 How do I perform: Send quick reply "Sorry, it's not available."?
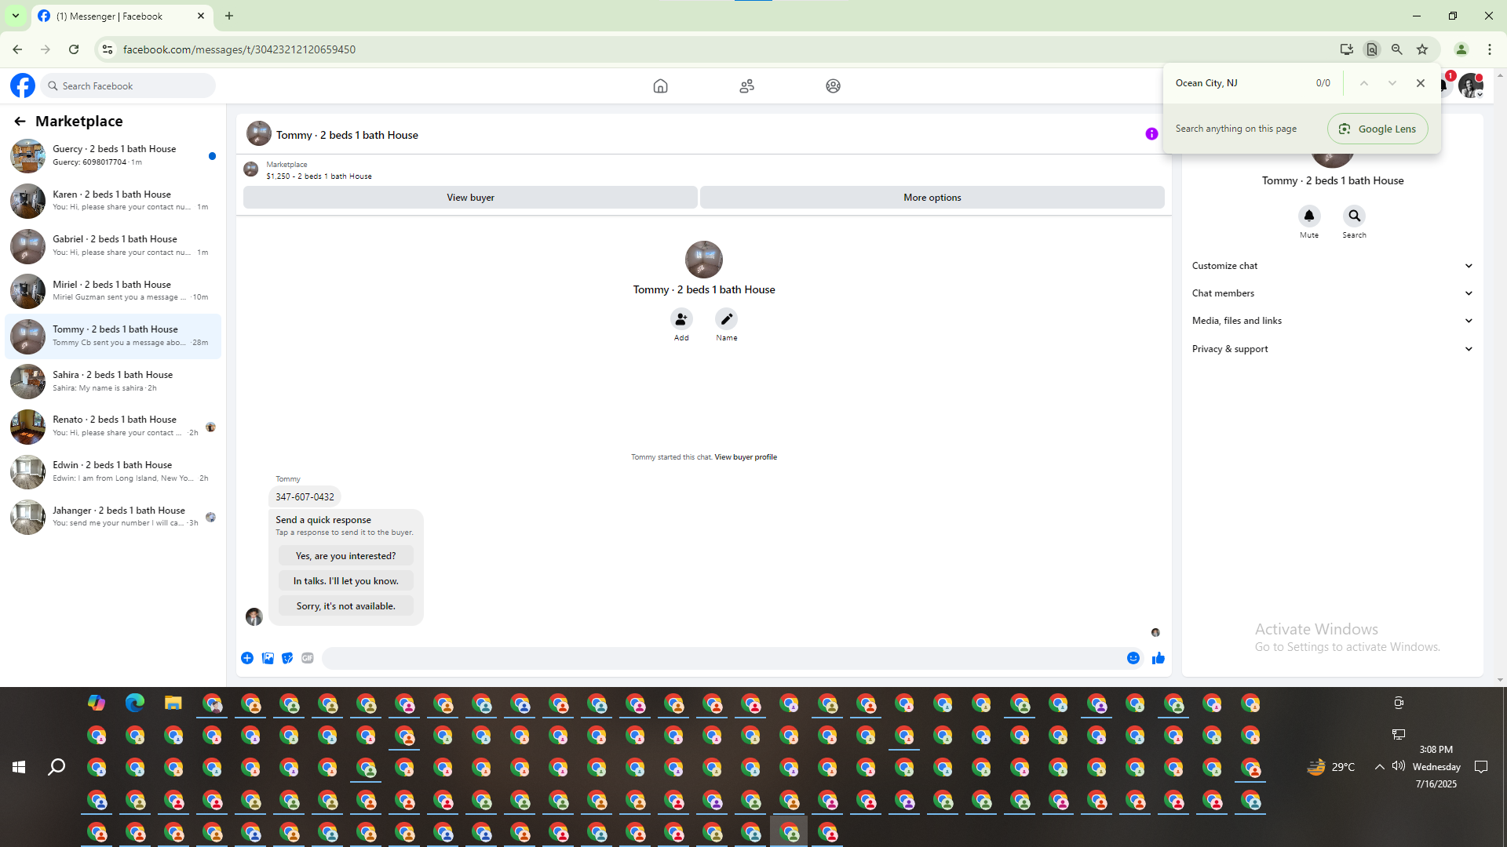point(345,606)
